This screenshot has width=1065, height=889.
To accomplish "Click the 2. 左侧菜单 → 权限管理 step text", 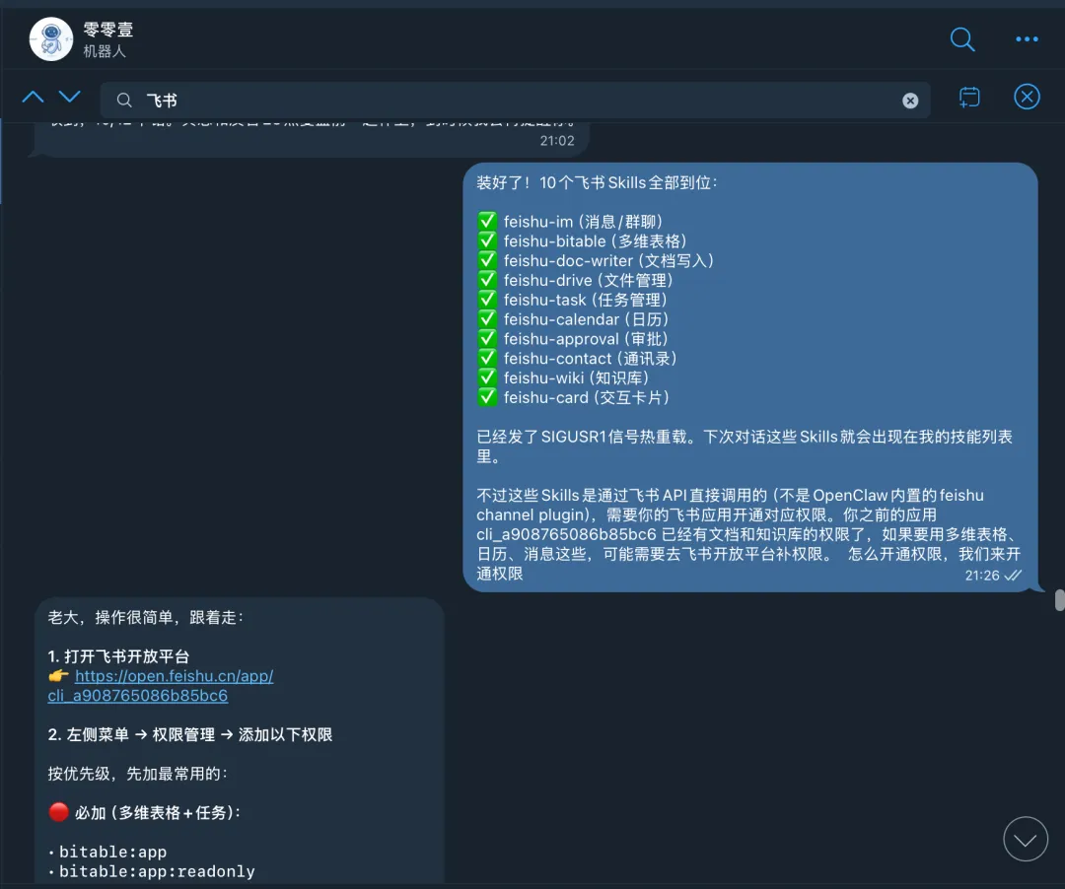I will 189,734.
